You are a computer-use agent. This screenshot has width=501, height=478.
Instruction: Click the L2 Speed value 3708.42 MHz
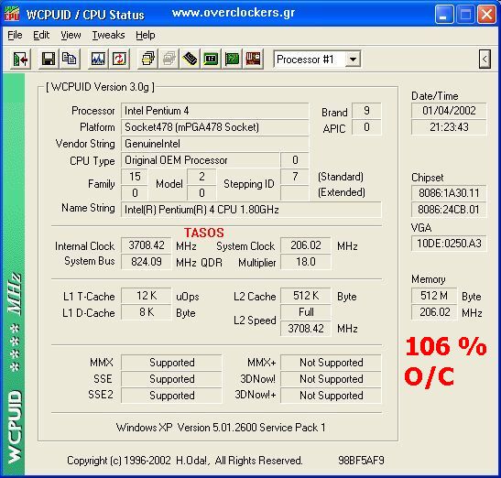pyautogui.click(x=306, y=329)
